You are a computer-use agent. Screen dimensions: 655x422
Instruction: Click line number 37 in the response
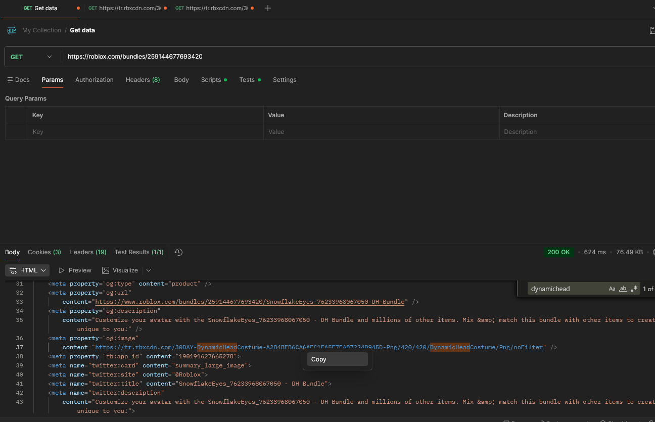point(19,347)
